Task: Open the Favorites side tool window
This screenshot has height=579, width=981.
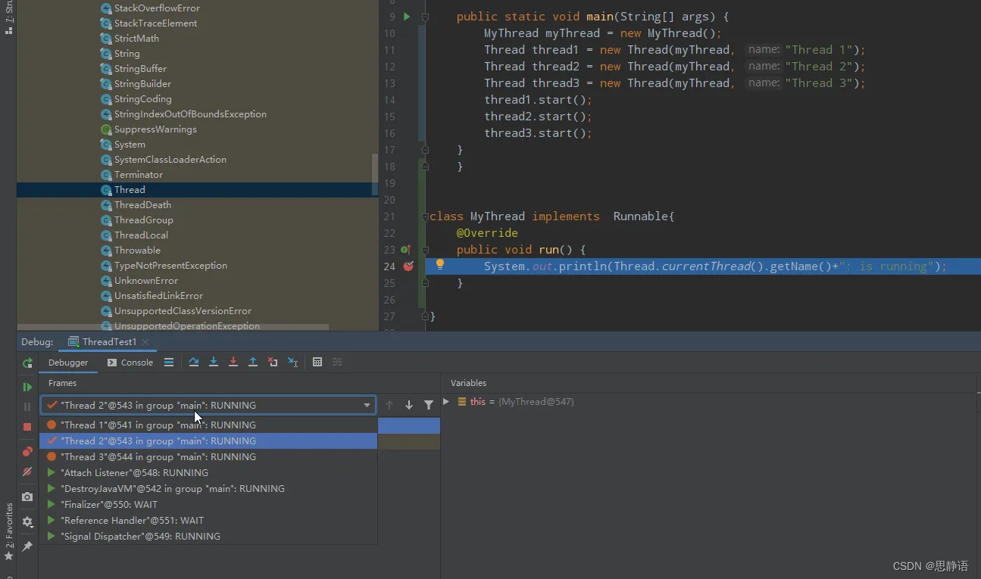Action: pos(8,531)
